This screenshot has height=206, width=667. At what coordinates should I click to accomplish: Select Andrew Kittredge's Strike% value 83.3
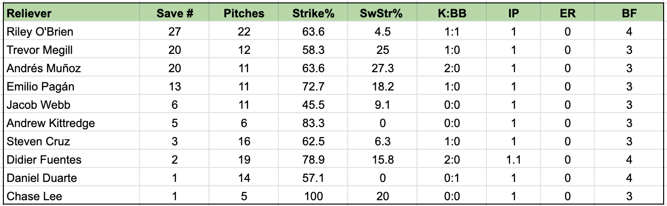coord(313,123)
